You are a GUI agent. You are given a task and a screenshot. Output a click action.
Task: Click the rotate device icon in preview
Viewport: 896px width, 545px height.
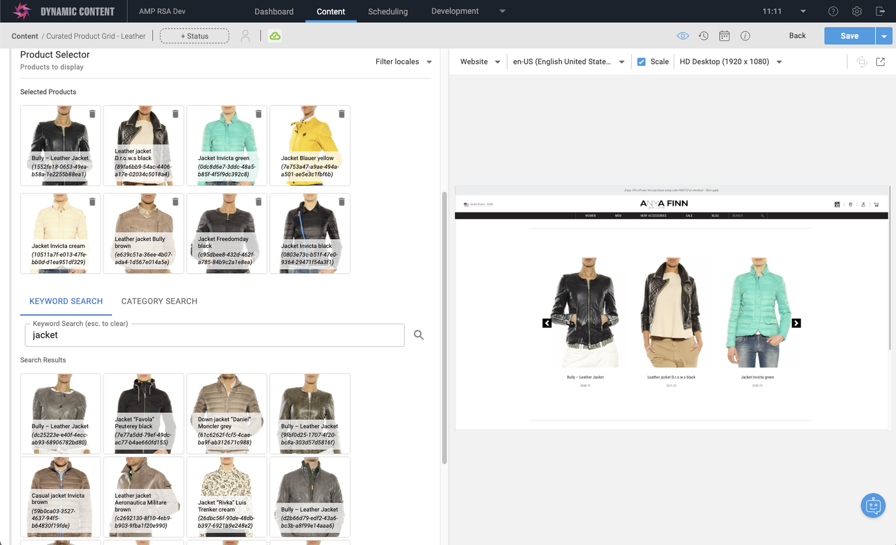click(861, 62)
